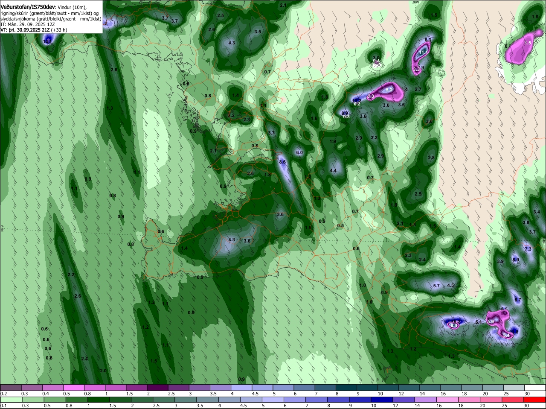The image size is (546, 409).
Task: Select the 8.6 precipitation value on the map
Action: click(x=282, y=162)
